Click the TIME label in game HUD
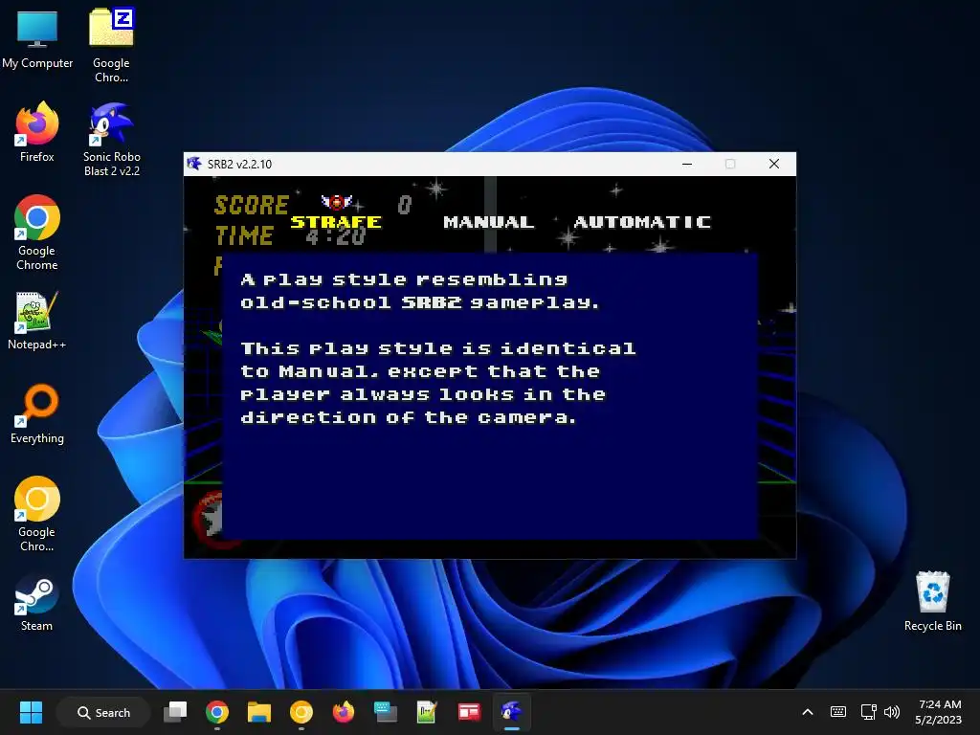 (244, 235)
